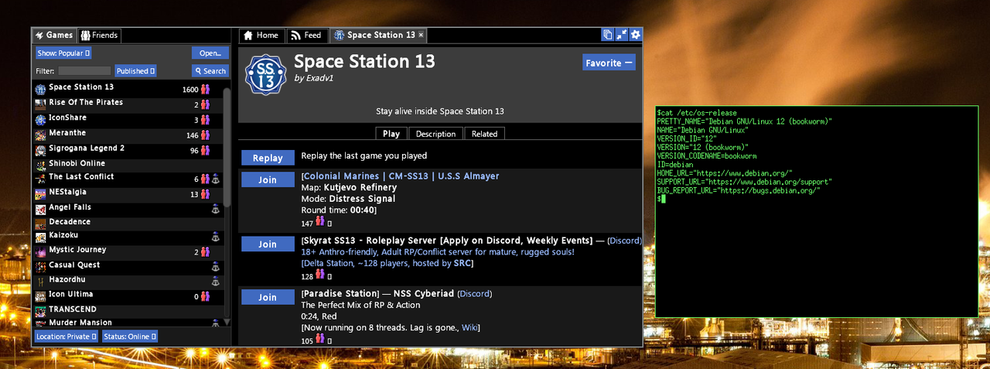Open the Location: Private dropdown

pos(67,337)
